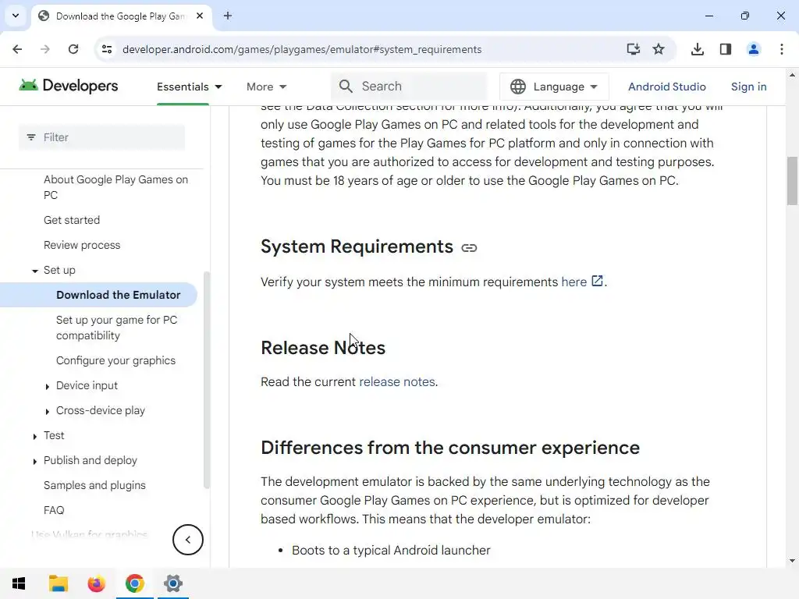The height and width of the screenshot is (599, 799).
Task: Open the Windows Start menu
Action: click(19, 583)
